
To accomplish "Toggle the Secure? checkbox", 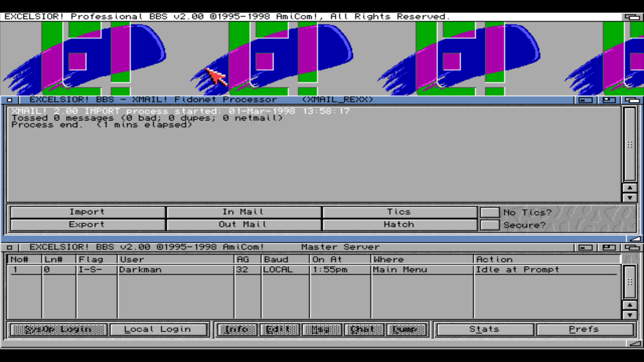I will point(490,225).
